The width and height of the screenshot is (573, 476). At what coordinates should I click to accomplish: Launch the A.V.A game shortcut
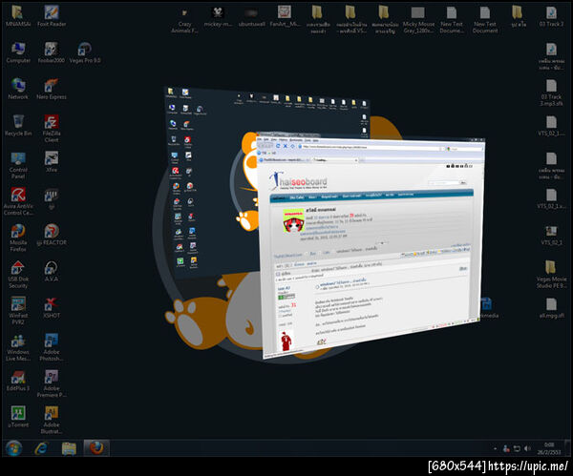(x=52, y=272)
